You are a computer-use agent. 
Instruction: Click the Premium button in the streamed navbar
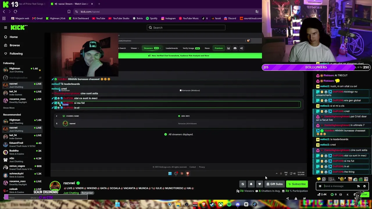coord(219,48)
